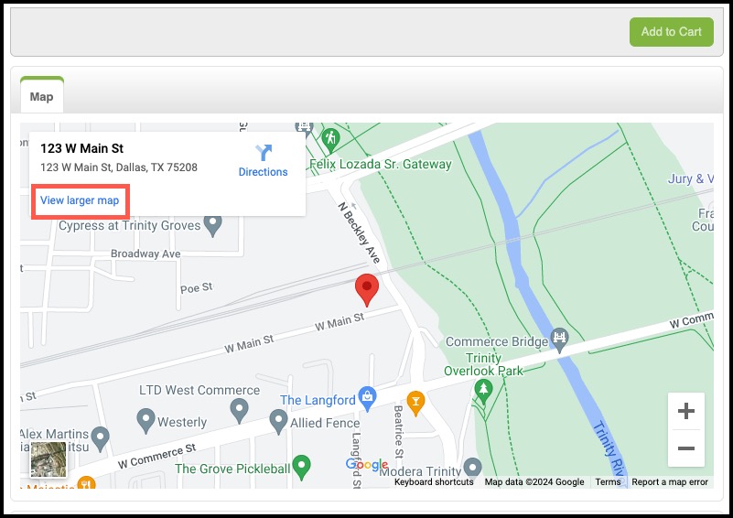
Task: Open the Map tab
Action: click(x=41, y=96)
